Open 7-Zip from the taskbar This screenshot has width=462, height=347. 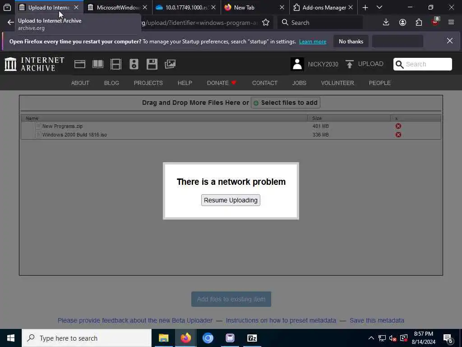[x=252, y=338]
